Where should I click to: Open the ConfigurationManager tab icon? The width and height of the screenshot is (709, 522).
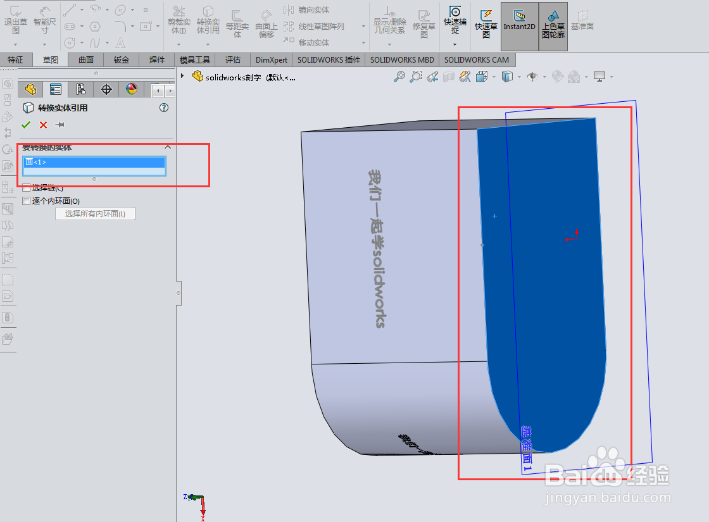81,89
